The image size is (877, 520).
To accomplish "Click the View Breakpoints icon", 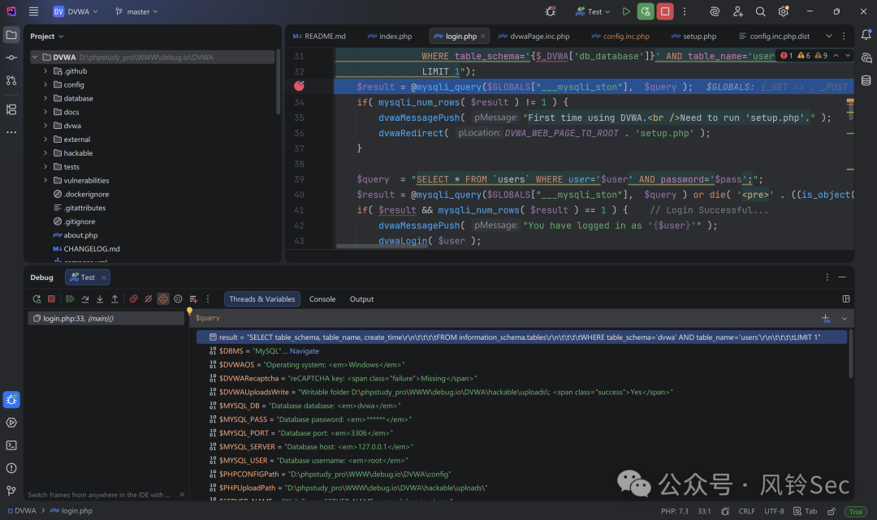I will pos(133,299).
